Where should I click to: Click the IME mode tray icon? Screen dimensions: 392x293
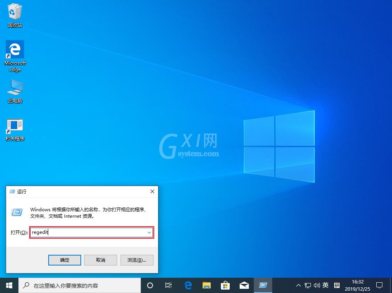pyautogui.click(x=337, y=285)
